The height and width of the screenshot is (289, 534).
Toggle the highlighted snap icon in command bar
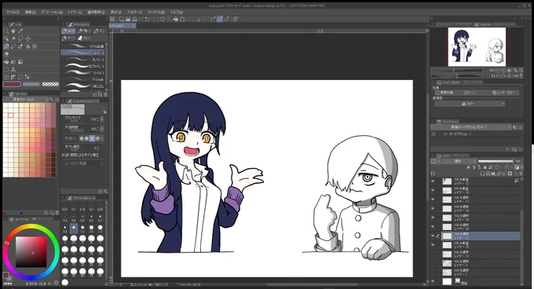pyautogui.click(x=220, y=19)
